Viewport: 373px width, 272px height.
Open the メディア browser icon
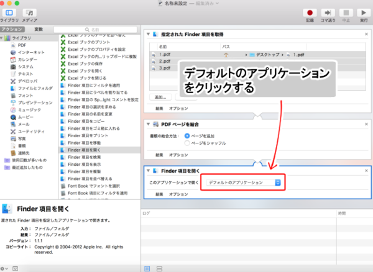pos(29,12)
